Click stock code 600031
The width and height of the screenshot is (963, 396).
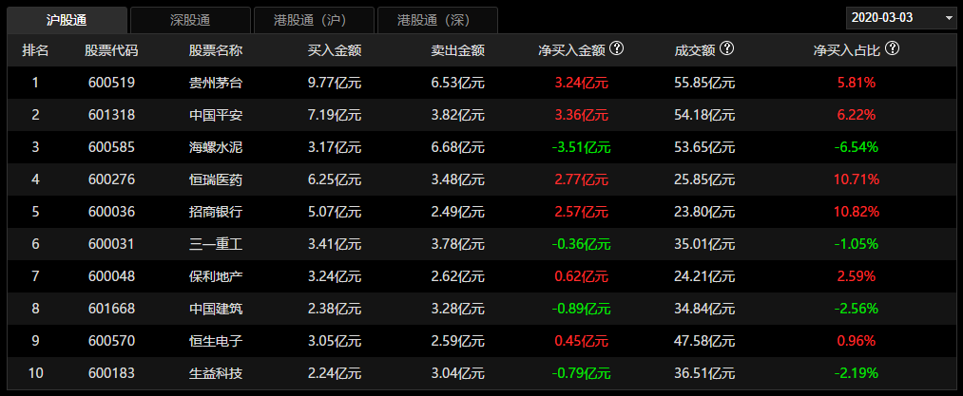pos(111,244)
